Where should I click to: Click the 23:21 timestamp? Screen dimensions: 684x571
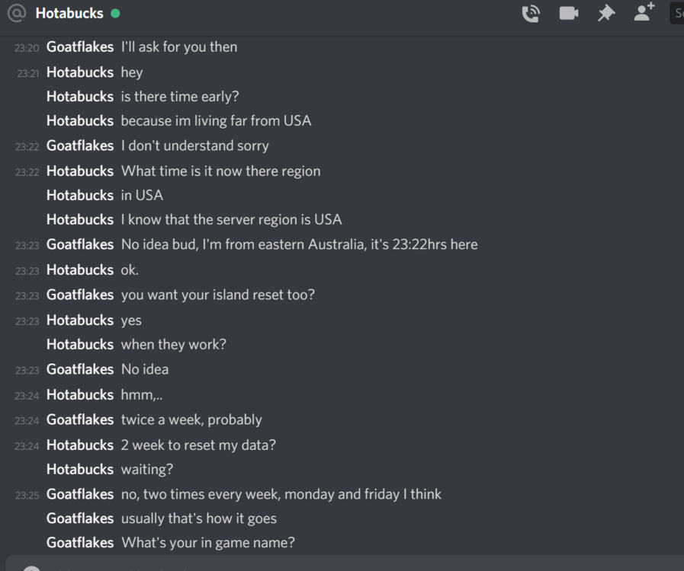(27, 73)
